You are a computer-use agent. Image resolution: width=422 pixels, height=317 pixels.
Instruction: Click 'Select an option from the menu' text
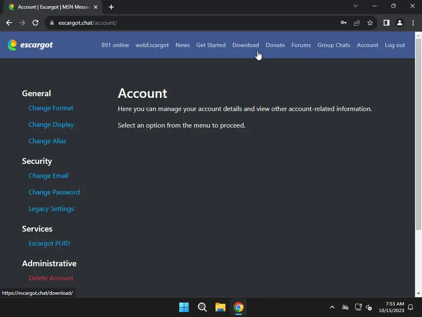(182, 125)
